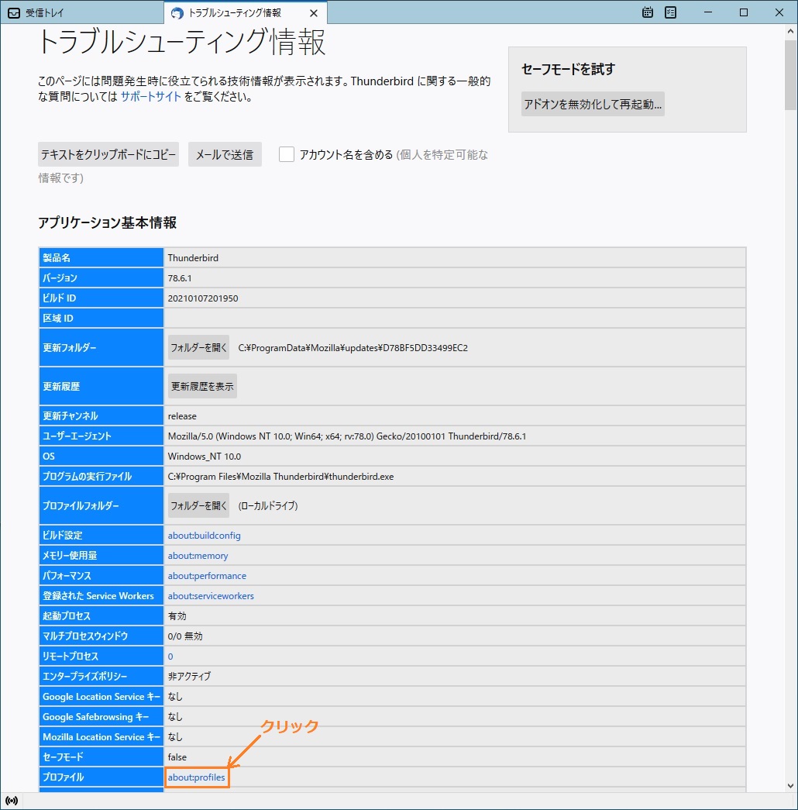
Task: Switch to the 受信トレイ tab
Action: click(81, 12)
